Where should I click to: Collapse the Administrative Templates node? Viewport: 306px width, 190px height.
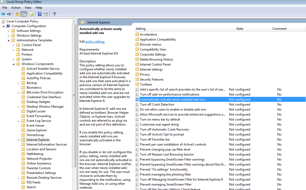pyautogui.click(x=8, y=41)
